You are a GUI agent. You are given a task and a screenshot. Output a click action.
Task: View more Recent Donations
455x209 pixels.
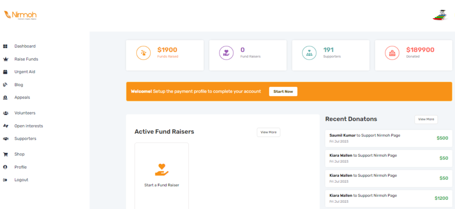point(426,119)
